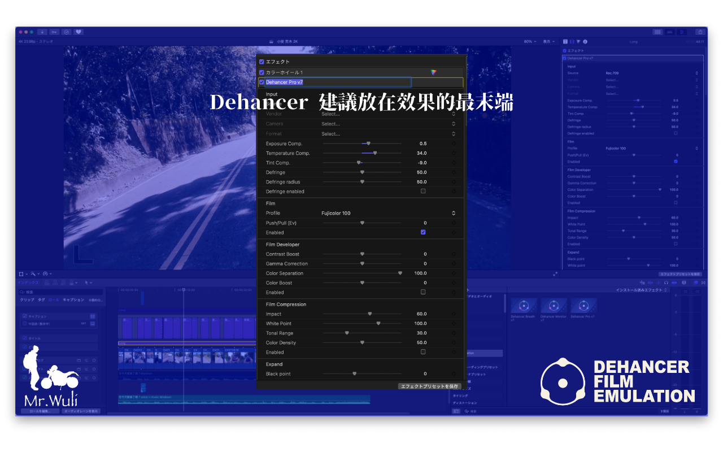Toggle Dehancer Pro v7 checkbox in background inspector
The height and width of the screenshot is (452, 723).
click(565, 58)
